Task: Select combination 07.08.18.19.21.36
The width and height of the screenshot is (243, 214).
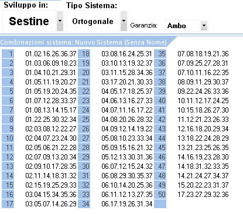Action: (x=203, y=54)
